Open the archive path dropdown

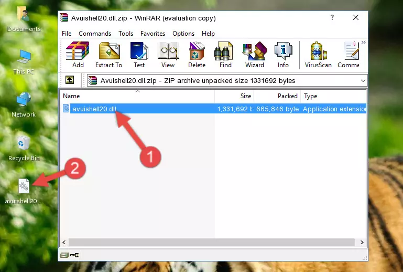tap(363, 81)
